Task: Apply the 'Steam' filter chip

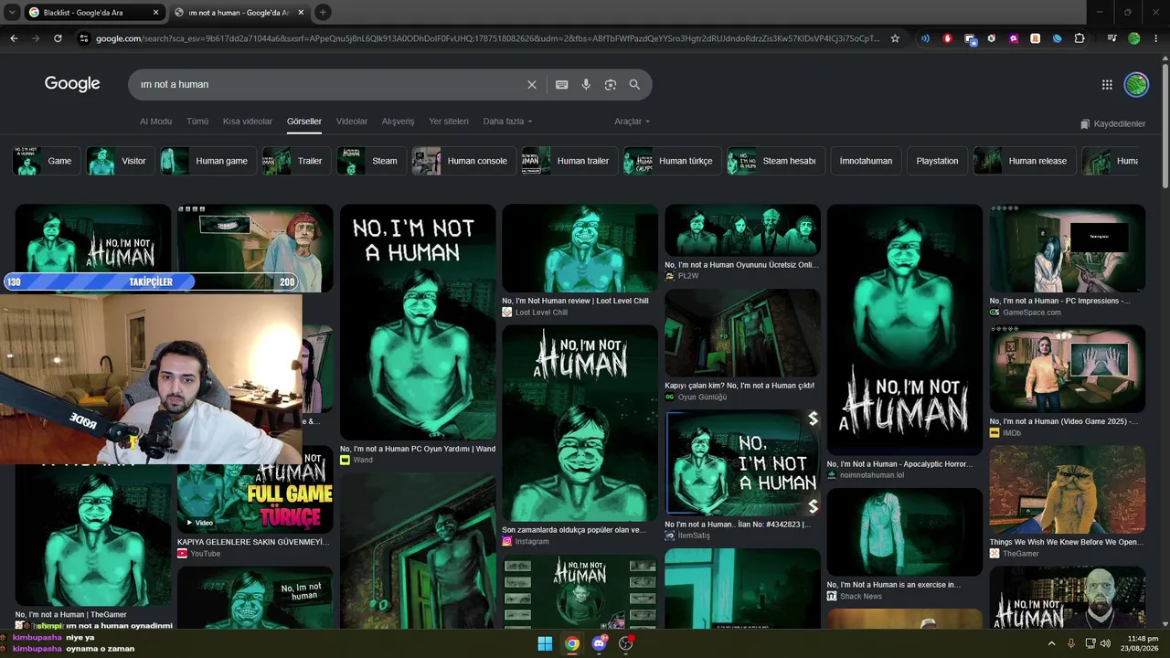Action: tap(370, 161)
